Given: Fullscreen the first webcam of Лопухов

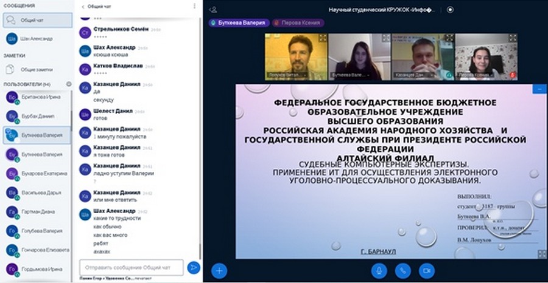Looking at the screenshot, I should pos(322,38).
